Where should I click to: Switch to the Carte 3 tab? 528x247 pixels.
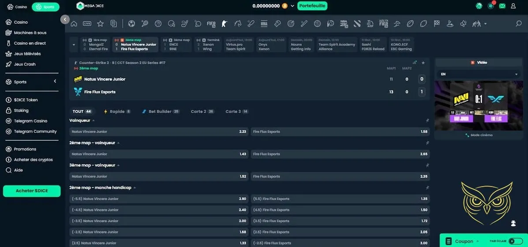pyautogui.click(x=237, y=112)
